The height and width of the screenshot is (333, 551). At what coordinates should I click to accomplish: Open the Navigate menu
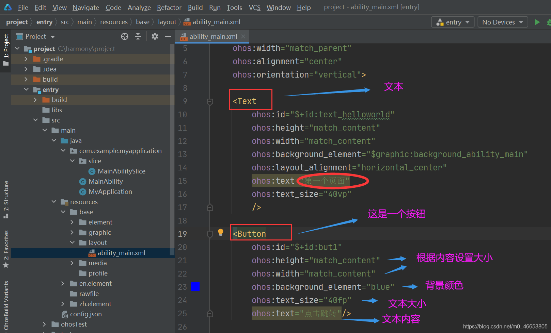coord(86,7)
